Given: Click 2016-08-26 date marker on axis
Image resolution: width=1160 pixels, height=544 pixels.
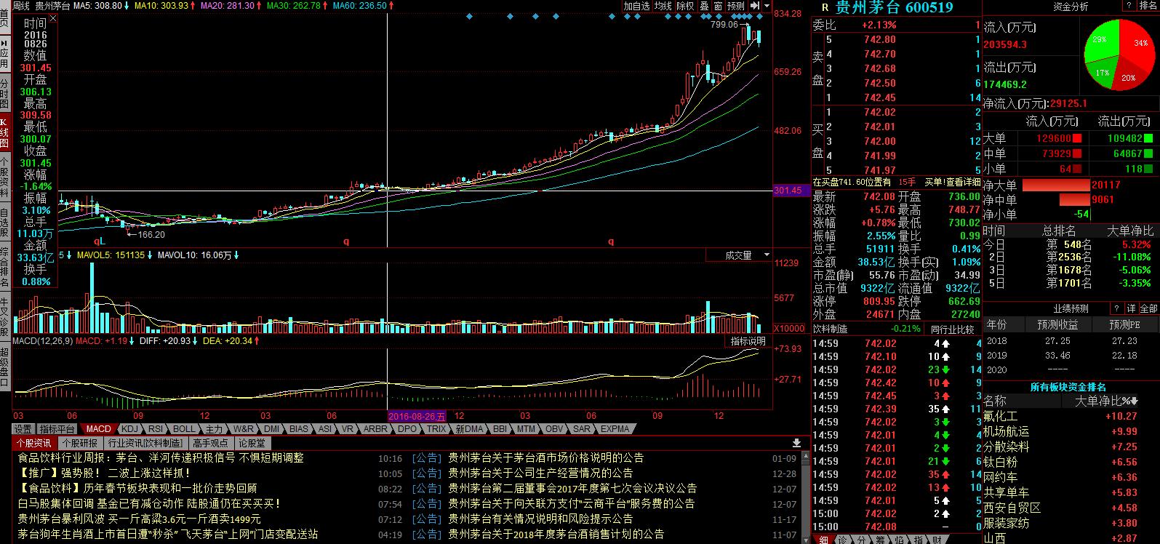Looking at the screenshot, I should (416, 415).
